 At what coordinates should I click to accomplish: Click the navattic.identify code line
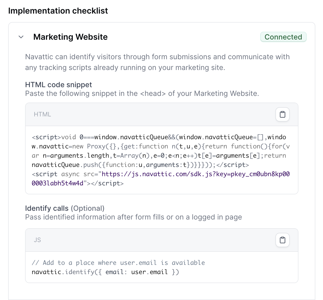click(105, 272)
